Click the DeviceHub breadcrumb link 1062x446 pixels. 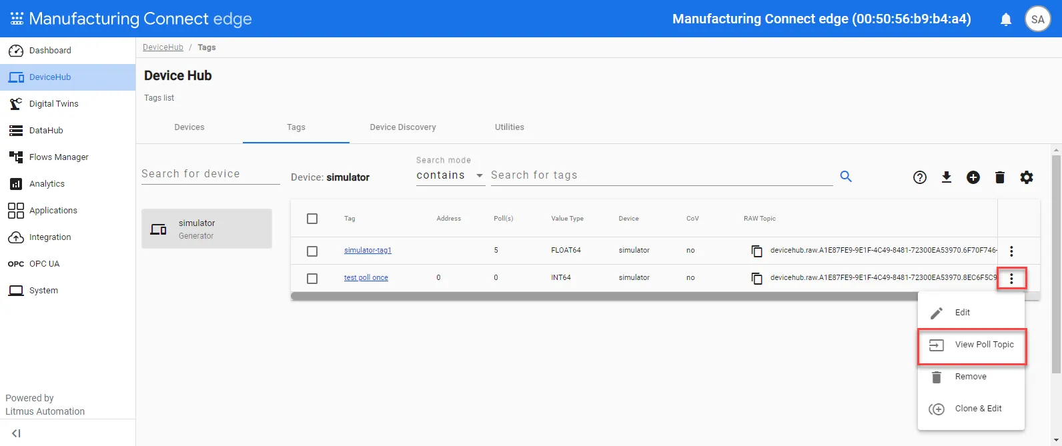[163, 47]
